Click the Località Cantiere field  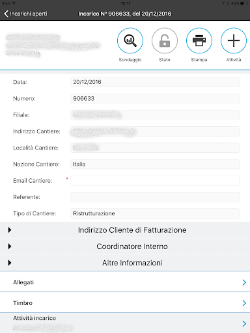[155, 148]
